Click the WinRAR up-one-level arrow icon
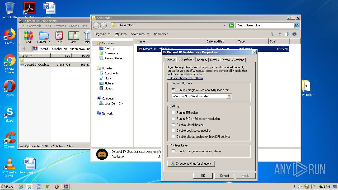 [x=24, y=49]
